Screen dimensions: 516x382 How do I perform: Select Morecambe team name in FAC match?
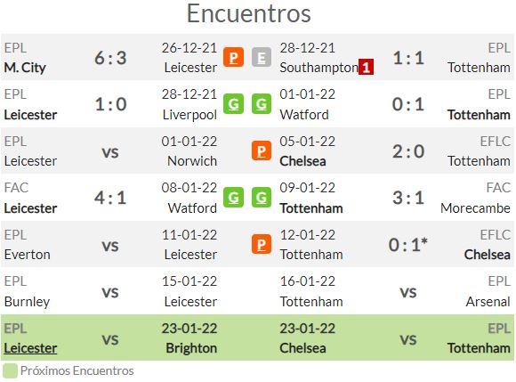(475, 207)
